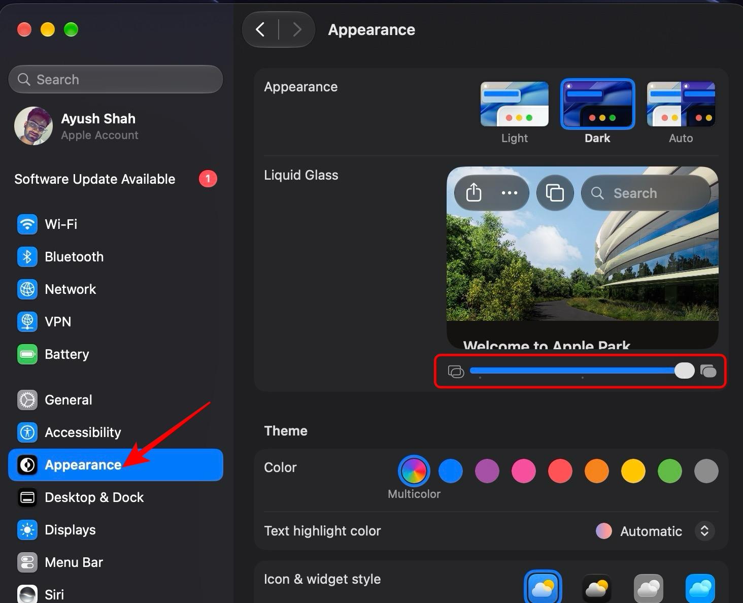Select the yellow theme color

pyautogui.click(x=633, y=471)
